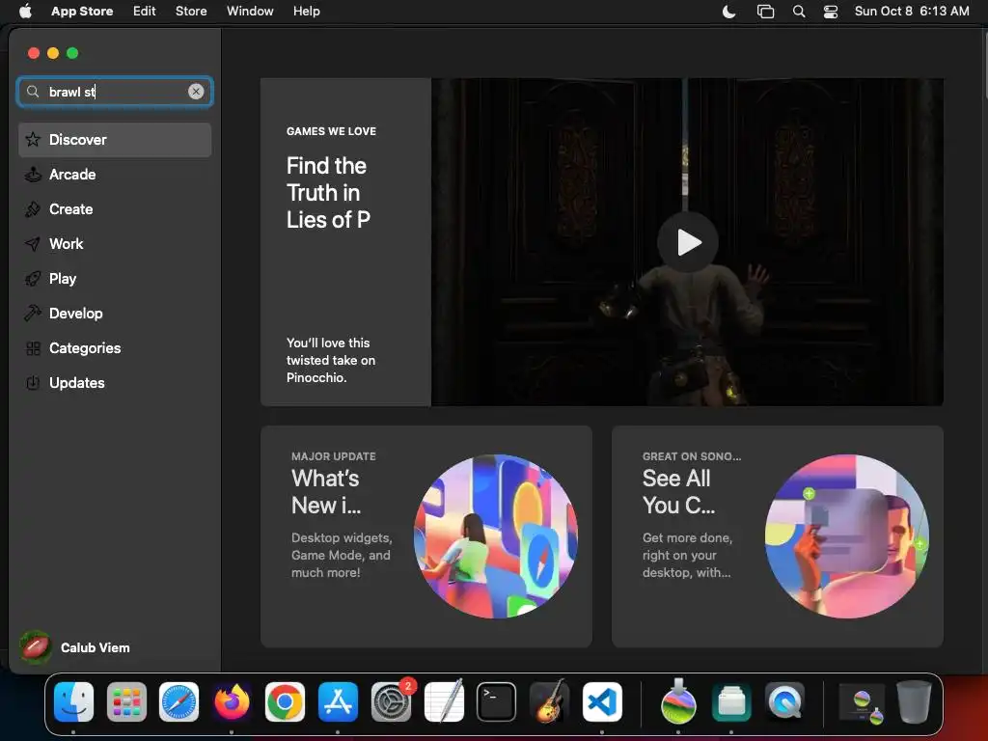This screenshot has width=988, height=741.
Task: Click the Categories grid icon
Action: coord(33,347)
